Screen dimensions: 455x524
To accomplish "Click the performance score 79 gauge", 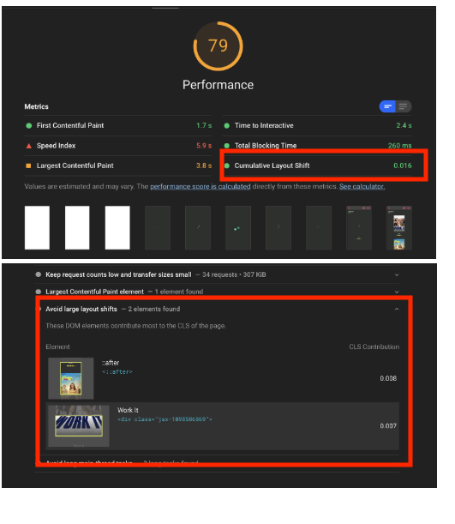I will tap(218, 46).
